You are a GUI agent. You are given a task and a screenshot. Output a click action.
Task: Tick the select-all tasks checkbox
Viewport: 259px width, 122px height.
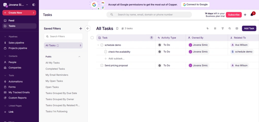(x=92, y=38)
